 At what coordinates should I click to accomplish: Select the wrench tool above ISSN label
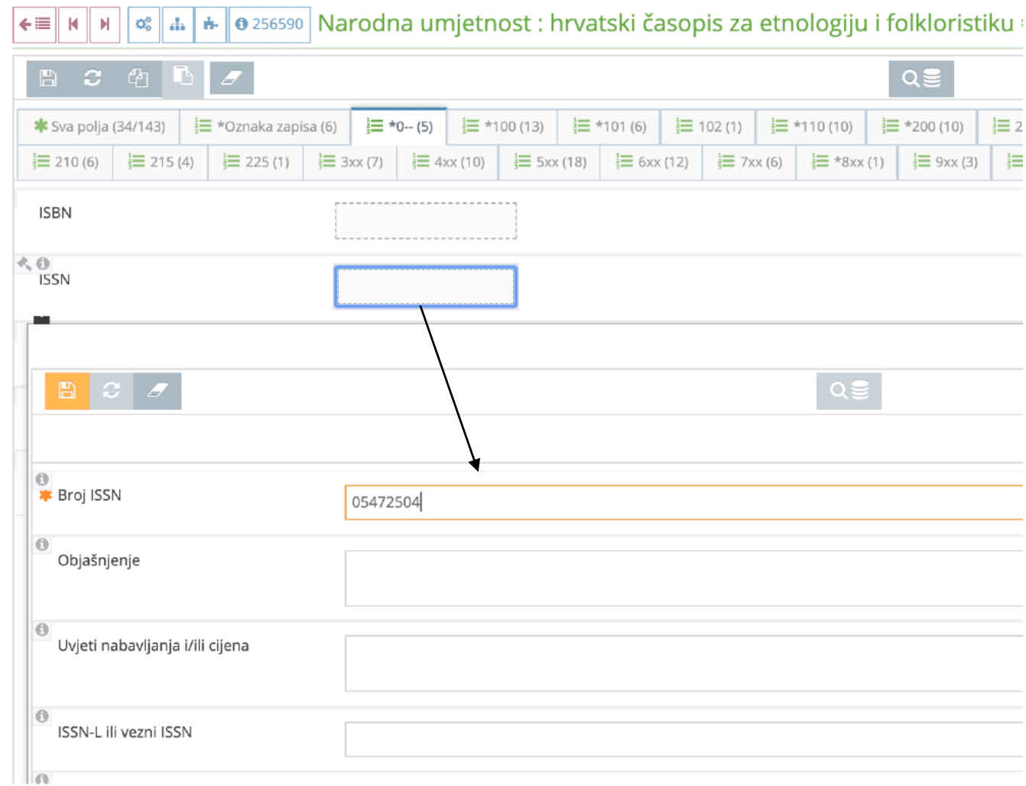tap(25, 263)
